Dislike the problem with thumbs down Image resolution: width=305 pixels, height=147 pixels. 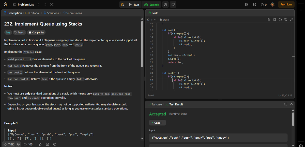click(18, 144)
